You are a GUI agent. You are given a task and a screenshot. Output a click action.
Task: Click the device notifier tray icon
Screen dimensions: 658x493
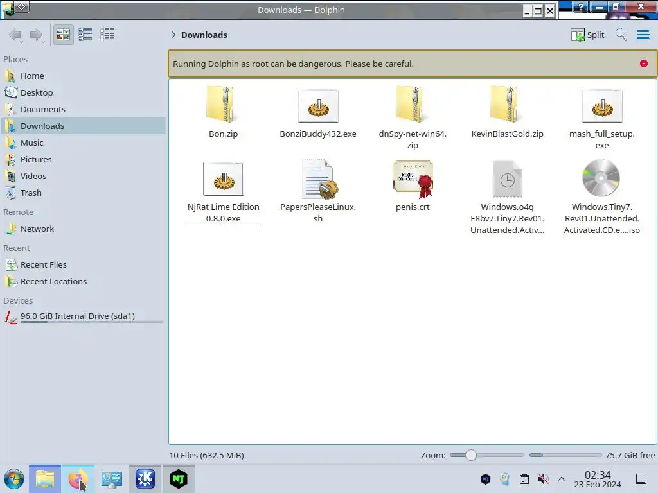[x=504, y=479]
